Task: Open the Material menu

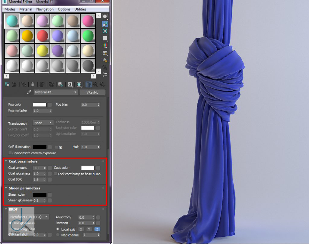Action: tap(26, 9)
